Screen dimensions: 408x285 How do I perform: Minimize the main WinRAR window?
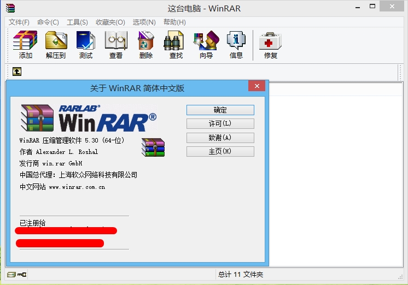click(358, 7)
